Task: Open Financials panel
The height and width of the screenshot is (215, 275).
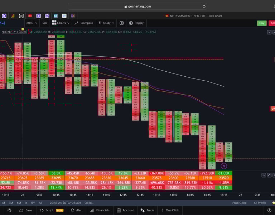Action: pyautogui.click(x=100, y=210)
